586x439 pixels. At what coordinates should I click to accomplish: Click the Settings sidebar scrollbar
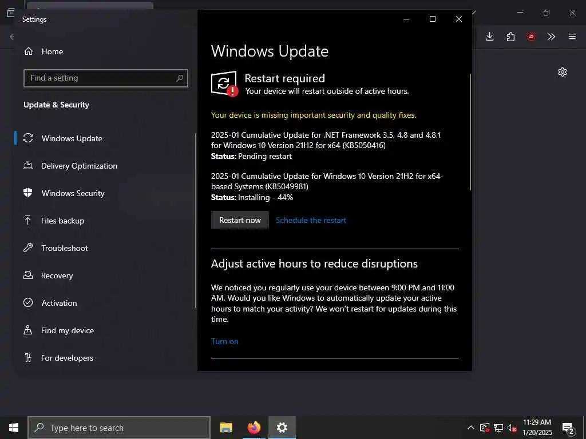click(x=196, y=220)
